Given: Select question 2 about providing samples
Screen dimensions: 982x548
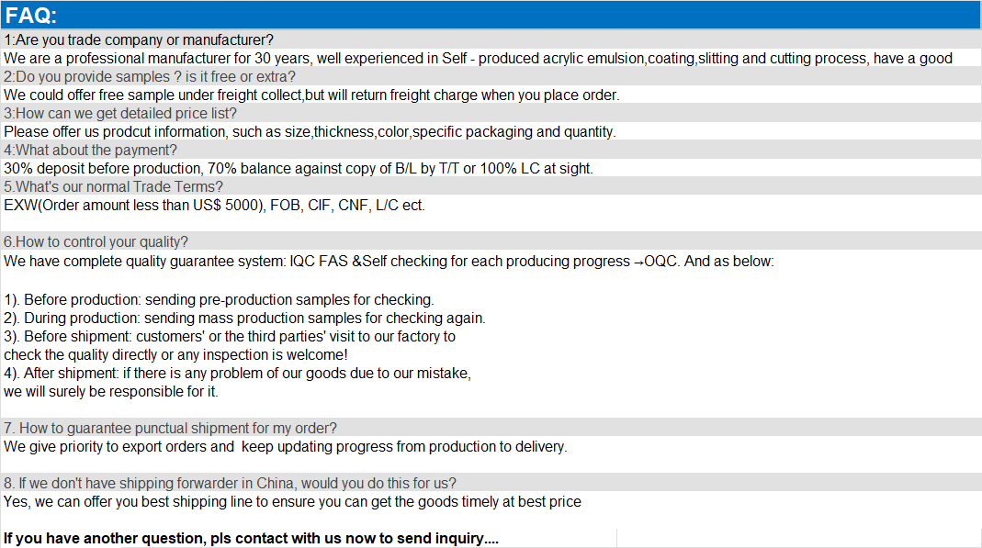Looking at the screenshot, I should coord(149,76).
